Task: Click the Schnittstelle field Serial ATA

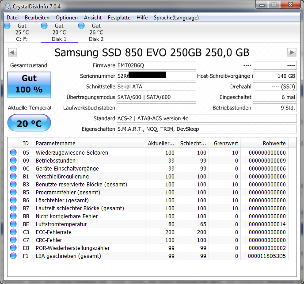Action: [156, 87]
